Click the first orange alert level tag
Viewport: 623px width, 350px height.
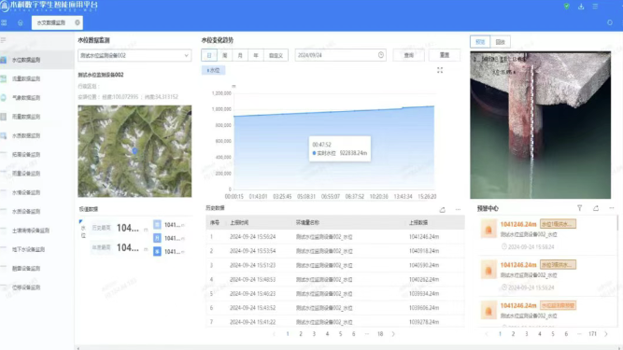pos(558,224)
